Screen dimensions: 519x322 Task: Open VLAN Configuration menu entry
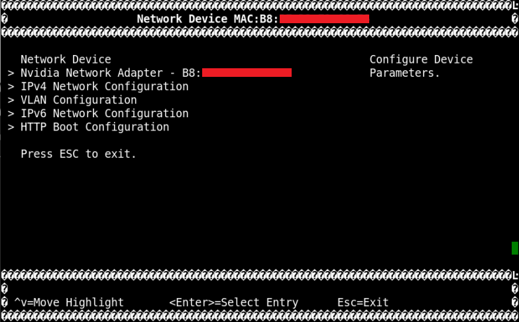(78, 100)
